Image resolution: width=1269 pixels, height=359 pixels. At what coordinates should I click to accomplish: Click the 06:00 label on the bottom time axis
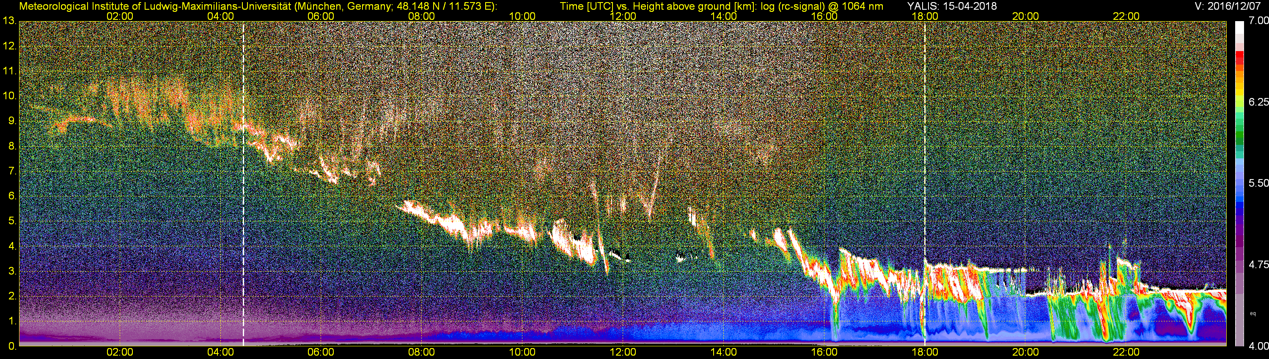pyautogui.click(x=321, y=352)
